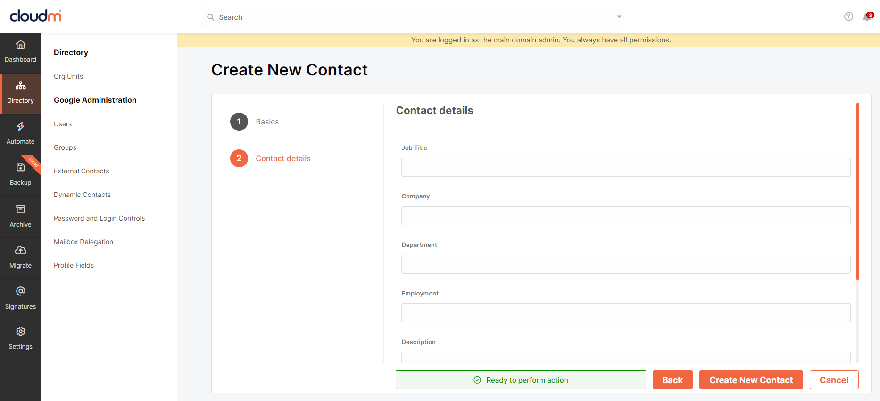
Task: Click the Department input field
Action: click(626, 264)
